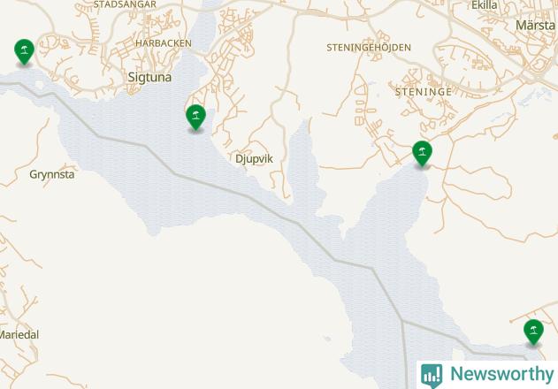Click the Mariedal place label
This screenshot has height=389, width=558.
click(19, 334)
